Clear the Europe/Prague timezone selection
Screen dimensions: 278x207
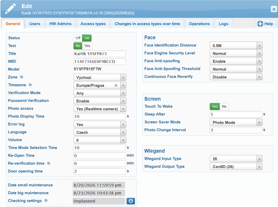[116, 85]
